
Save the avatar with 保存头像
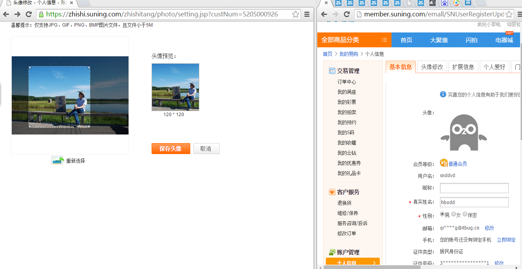tap(171, 149)
